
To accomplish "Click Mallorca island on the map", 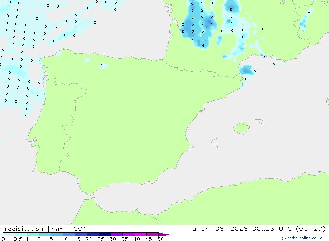I will pos(240,128).
